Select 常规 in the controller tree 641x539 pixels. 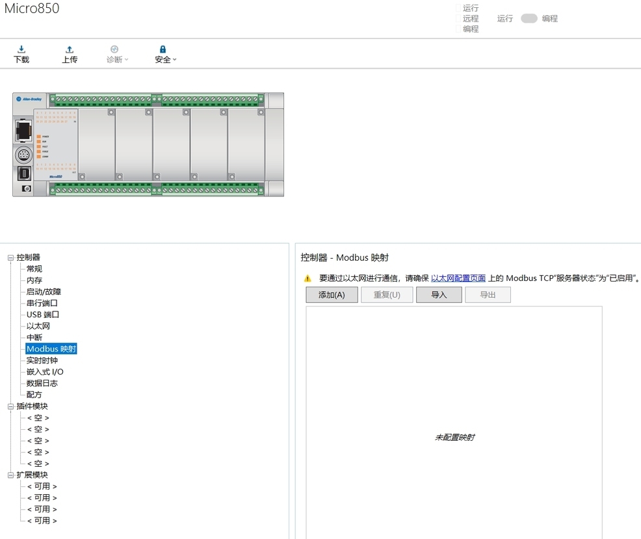tap(34, 269)
